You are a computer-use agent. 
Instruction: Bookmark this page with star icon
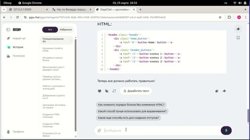(x=220, y=17)
